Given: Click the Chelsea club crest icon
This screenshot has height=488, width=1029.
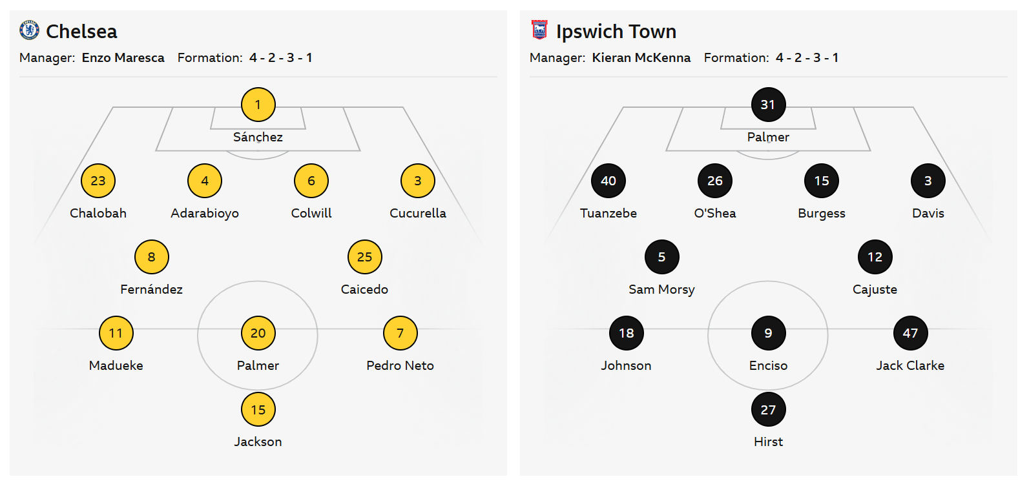Looking at the screenshot, I should point(29,30).
